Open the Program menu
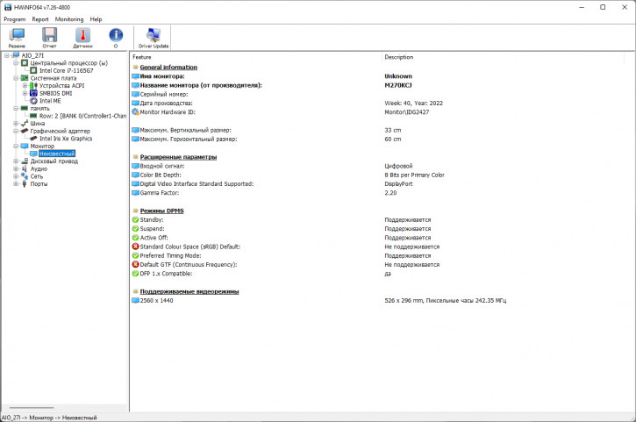The width and height of the screenshot is (636, 422). point(15,19)
